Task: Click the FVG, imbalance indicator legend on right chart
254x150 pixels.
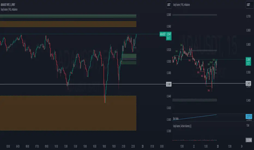Action: click(182, 5)
